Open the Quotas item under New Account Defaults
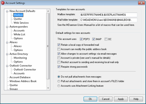 point(18,19)
